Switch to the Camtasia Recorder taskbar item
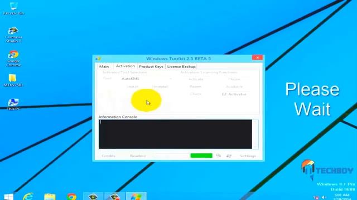Screen dimensions: 357x200 (x=114, y=196)
